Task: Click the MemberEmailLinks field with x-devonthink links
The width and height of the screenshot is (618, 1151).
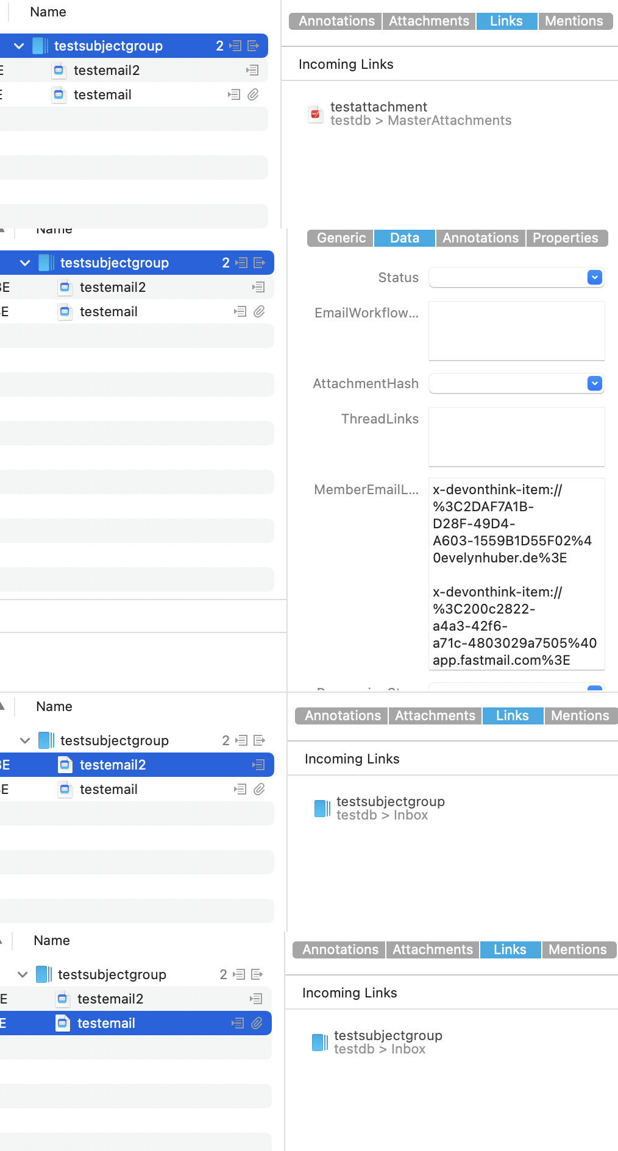Action: 516,574
